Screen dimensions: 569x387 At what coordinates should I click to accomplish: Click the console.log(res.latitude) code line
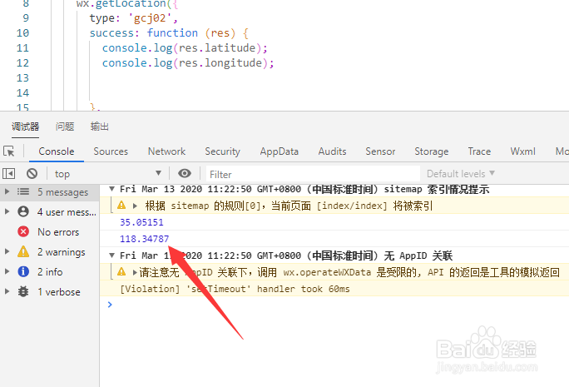[x=185, y=48]
